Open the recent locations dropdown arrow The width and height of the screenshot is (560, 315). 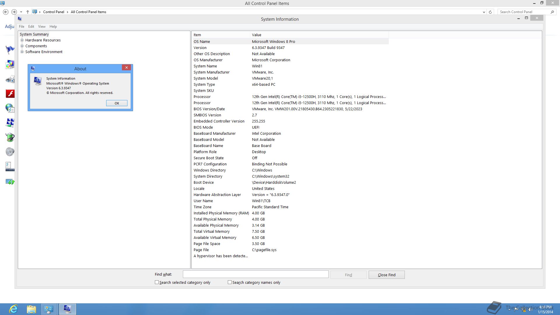pyautogui.click(x=21, y=12)
